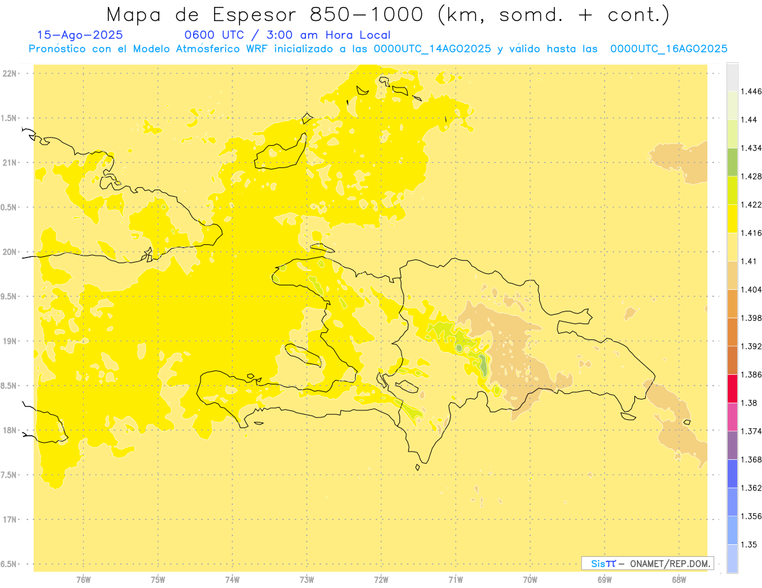Click the "73W" longitude label
Screen dimensions: 762x588
tap(307, 579)
